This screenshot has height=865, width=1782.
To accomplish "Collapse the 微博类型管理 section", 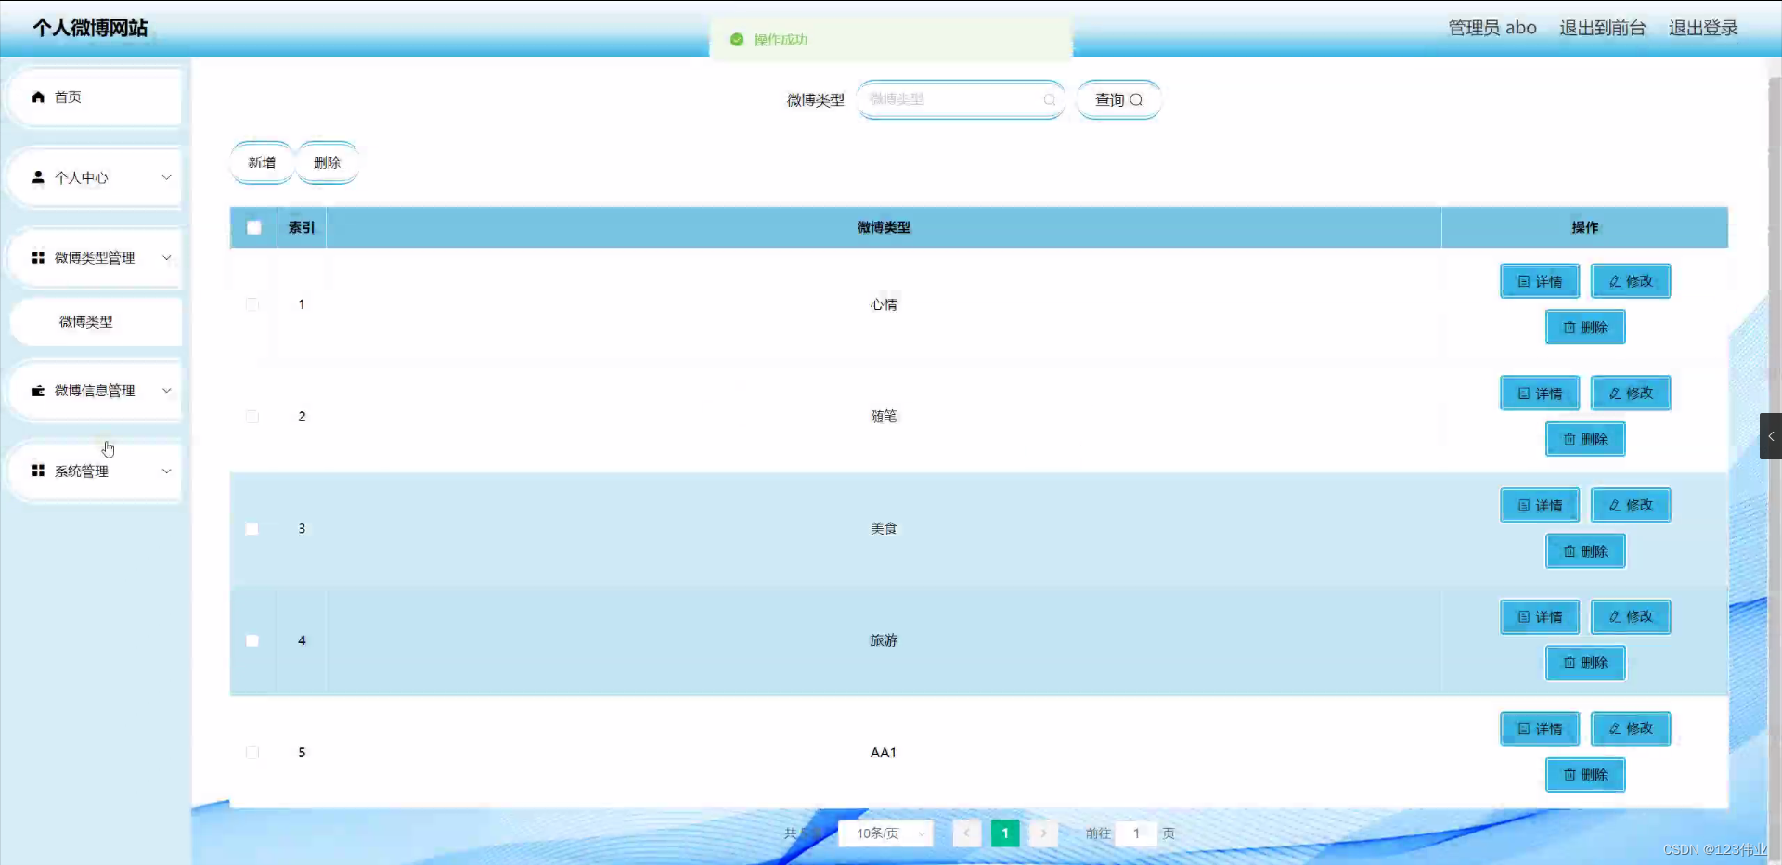I will coord(166,257).
